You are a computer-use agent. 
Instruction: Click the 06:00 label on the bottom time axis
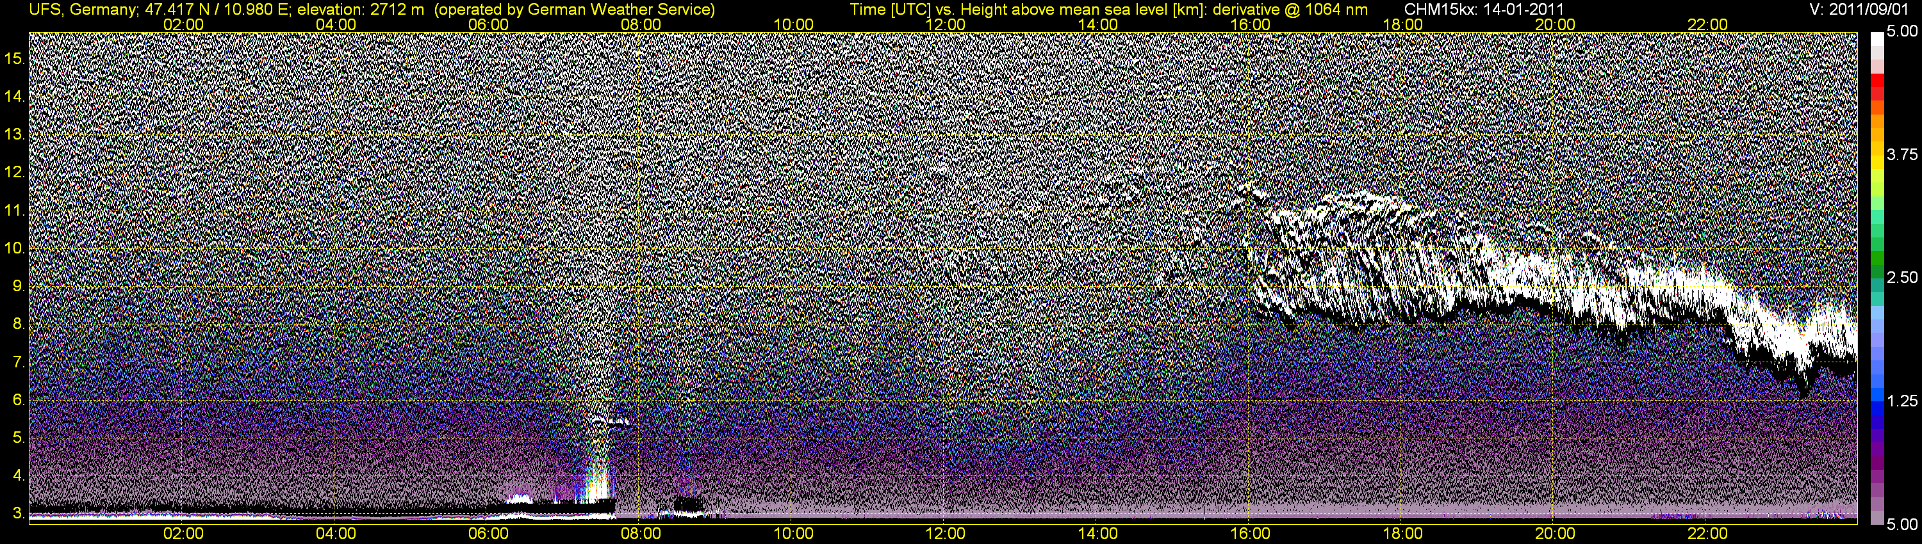tap(488, 534)
